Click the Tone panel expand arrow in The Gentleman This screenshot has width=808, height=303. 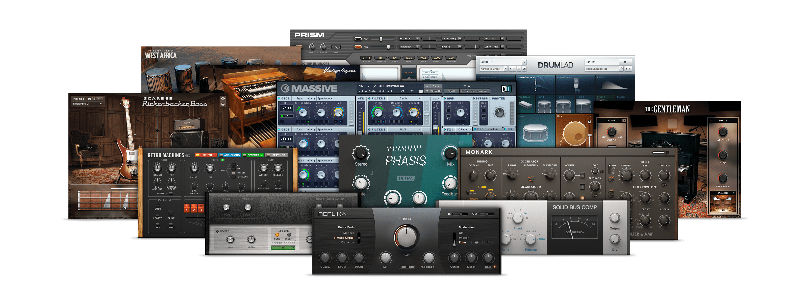624,120
